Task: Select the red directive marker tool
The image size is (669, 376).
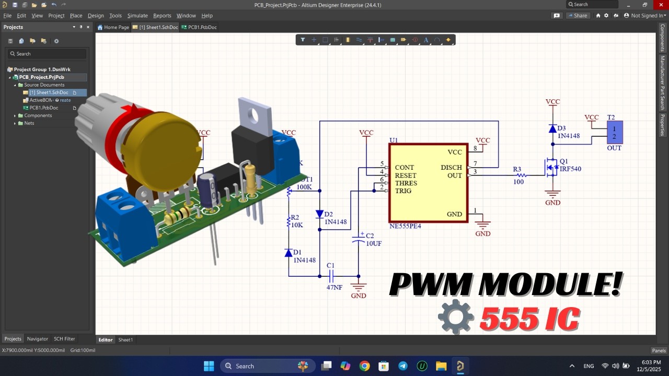Action: tap(415, 40)
